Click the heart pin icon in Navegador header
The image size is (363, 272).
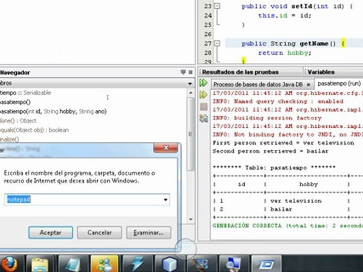point(183,72)
